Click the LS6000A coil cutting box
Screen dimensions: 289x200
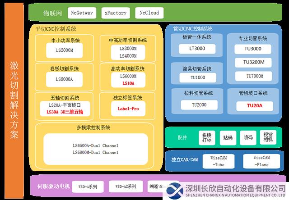pos(64,79)
